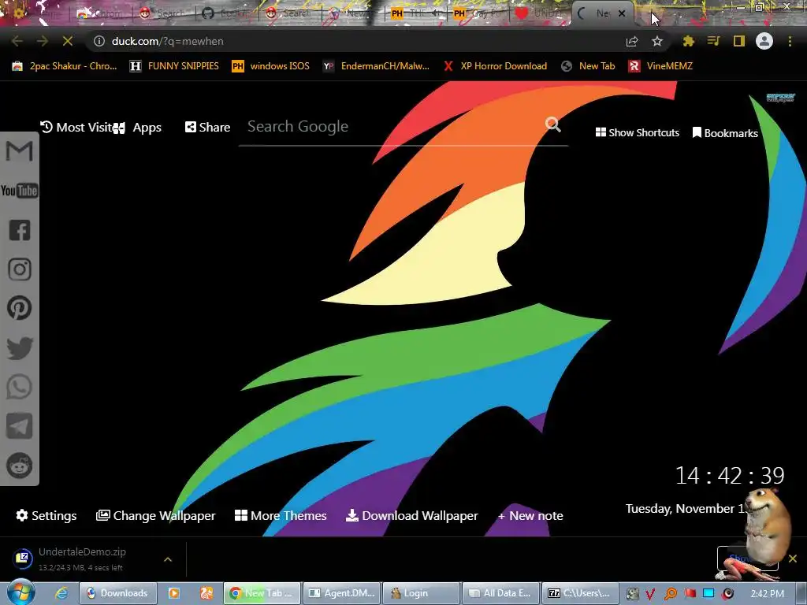This screenshot has height=605, width=807.
Task: View site information icon
Action: pos(99,41)
